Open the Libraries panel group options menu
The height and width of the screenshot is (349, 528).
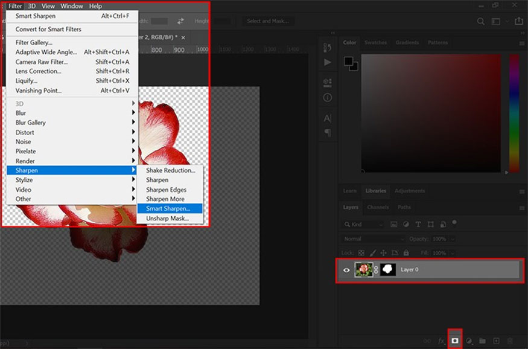coord(523,191)
